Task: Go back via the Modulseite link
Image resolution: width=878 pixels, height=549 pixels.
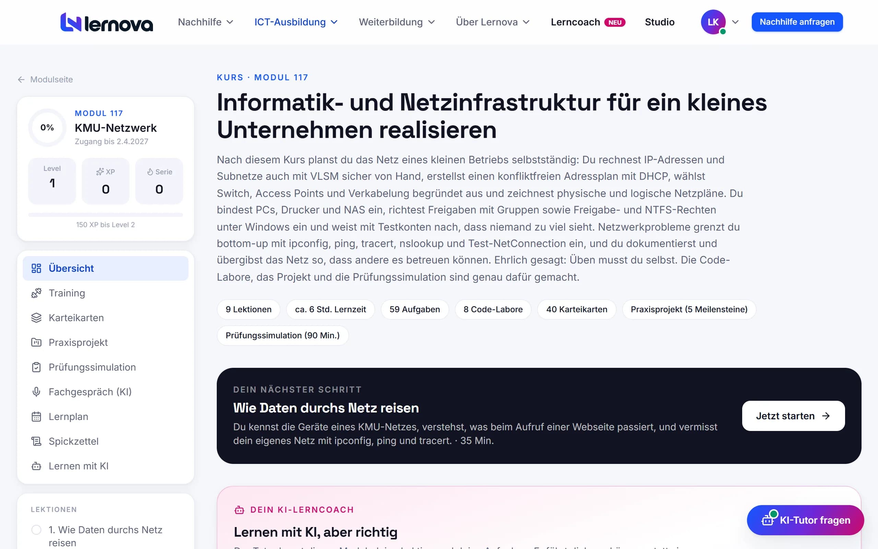Action: coord(45,80)
